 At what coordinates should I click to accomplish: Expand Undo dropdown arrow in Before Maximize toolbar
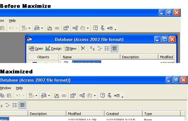(x=17, y=28)
